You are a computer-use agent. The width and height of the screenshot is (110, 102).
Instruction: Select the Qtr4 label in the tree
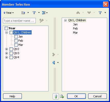(16, 57)
